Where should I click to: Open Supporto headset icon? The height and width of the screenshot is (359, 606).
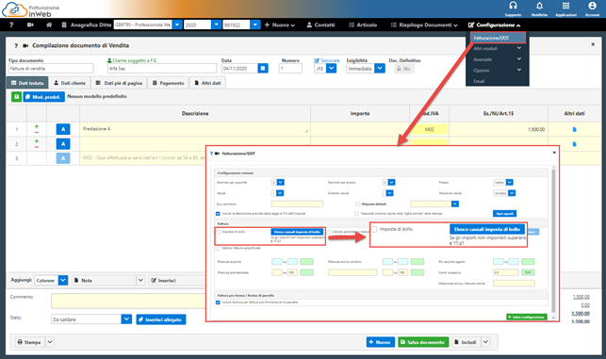[513, 6]
